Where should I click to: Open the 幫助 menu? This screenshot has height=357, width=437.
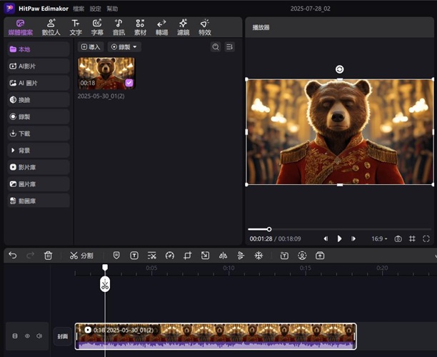(x=112, y=9)
